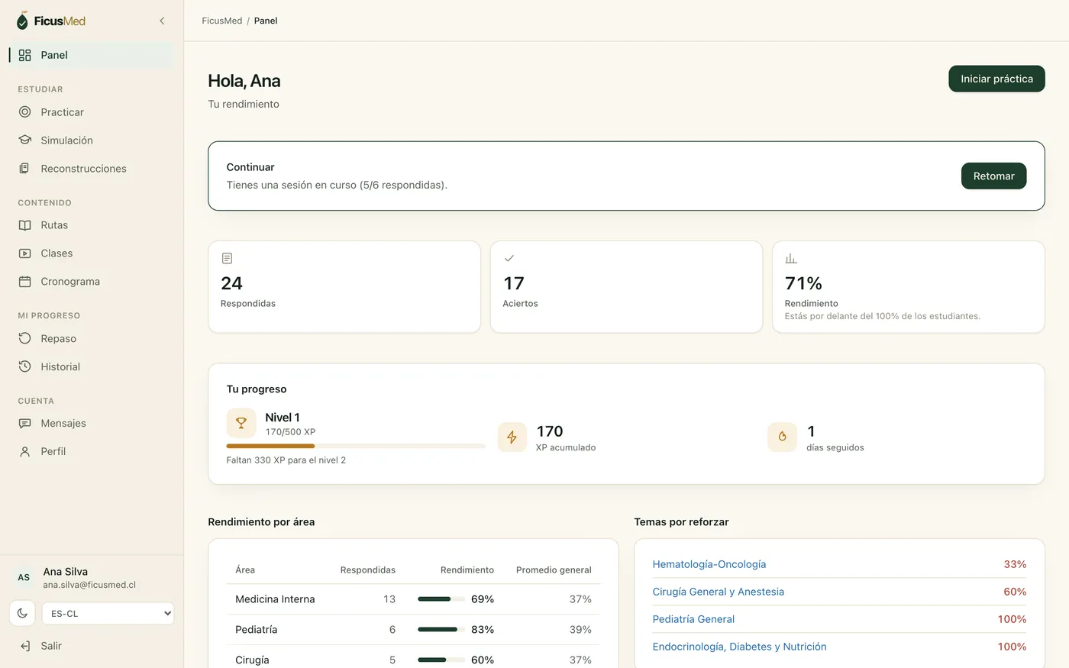
Task: Click the Cronograma calendar icon
Action: point(25,282)
